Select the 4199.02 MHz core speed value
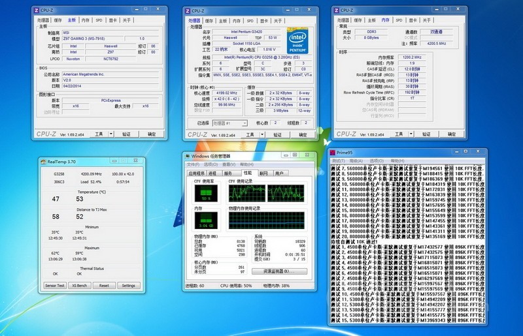This screenshot has height=336, width=523. coord(227,93)
